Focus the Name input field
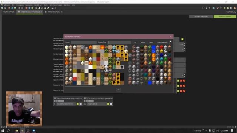Viewport: 237px width, 133px height. (84, 42)
